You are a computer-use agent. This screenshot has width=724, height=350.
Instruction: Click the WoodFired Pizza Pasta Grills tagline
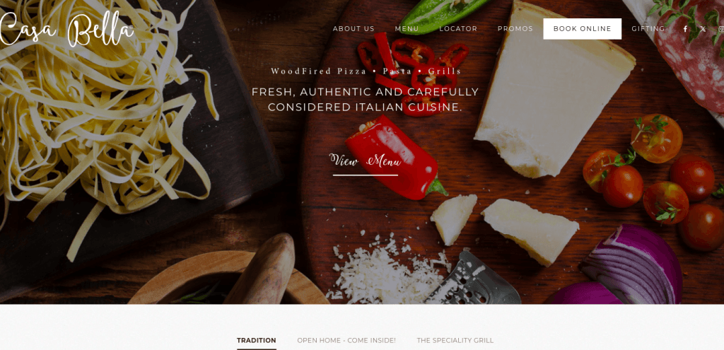366,71
